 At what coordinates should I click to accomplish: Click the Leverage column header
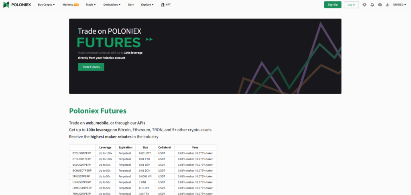point(106,147)
